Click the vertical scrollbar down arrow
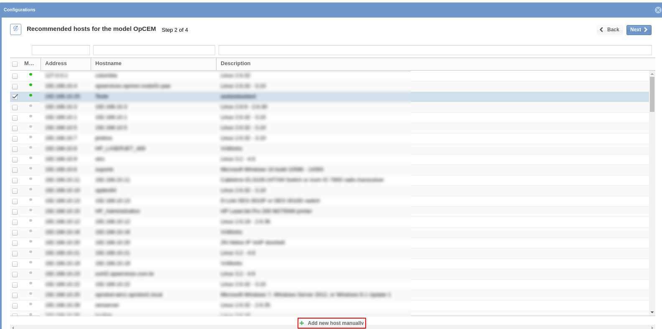Viewport: 662px width, 329px height. (652, 312)
